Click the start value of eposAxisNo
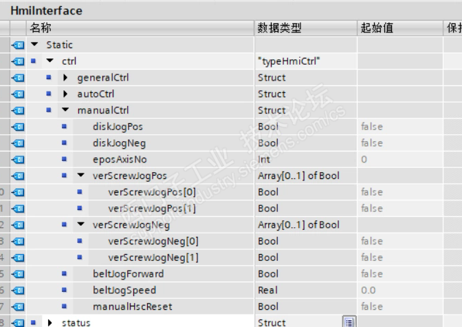 (364, 160)
